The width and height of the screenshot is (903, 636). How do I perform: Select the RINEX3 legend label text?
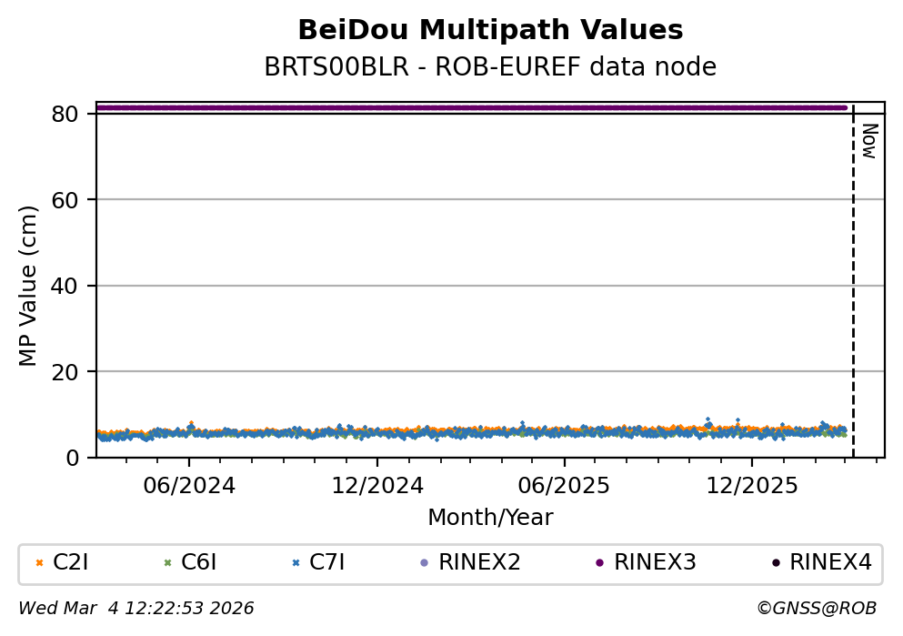coord(655,563)
